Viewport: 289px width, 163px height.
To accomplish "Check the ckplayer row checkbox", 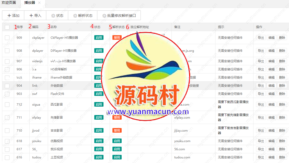I will [x=7, y=38].
